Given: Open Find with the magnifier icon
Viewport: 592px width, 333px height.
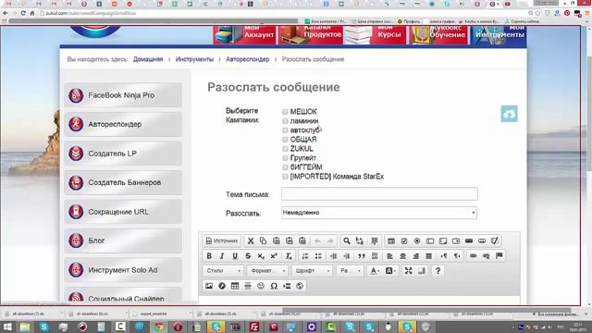Looking at the screenshot, I should [347, 240].
